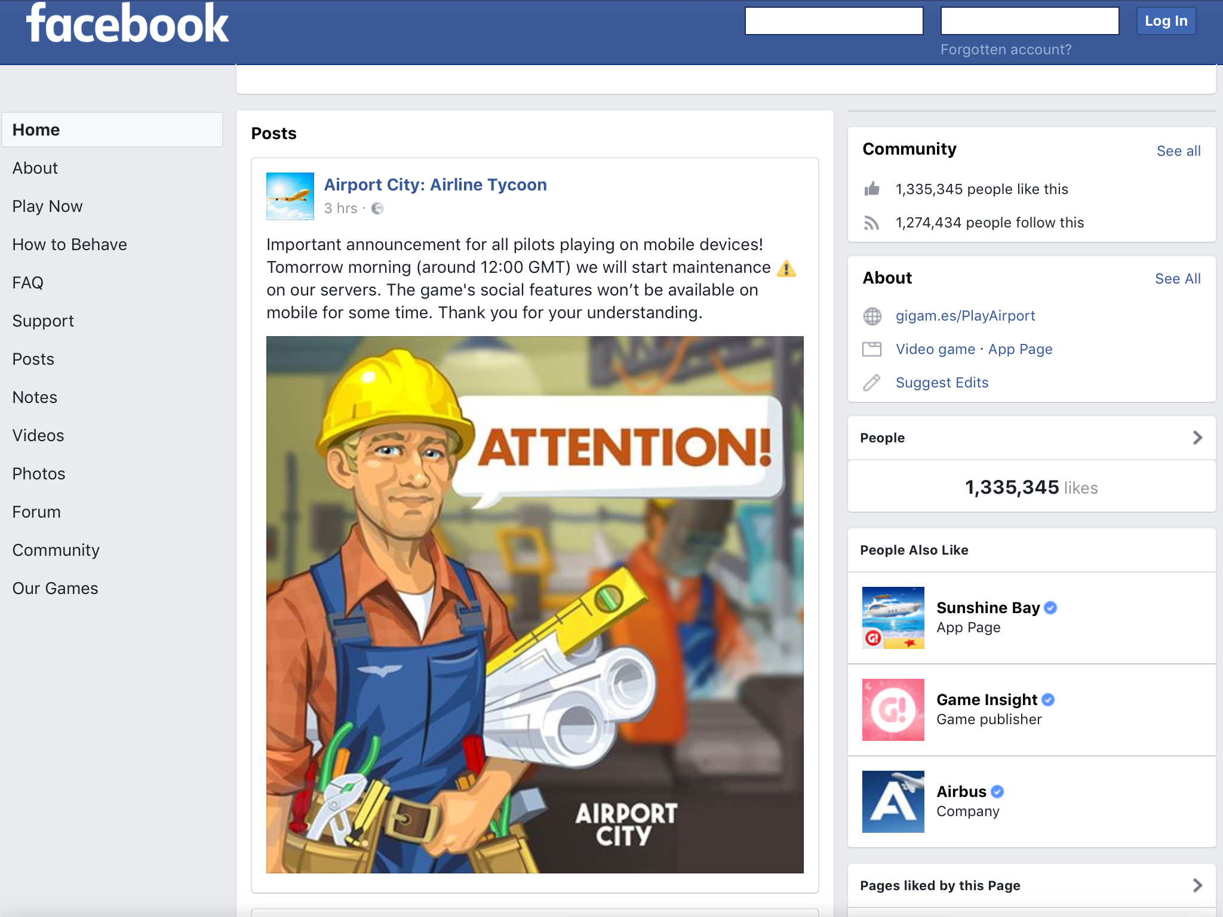This screenshot has width=1223, height=917.
Task: Click the follow feed icon in Community
Action: [x=872, y=223]
